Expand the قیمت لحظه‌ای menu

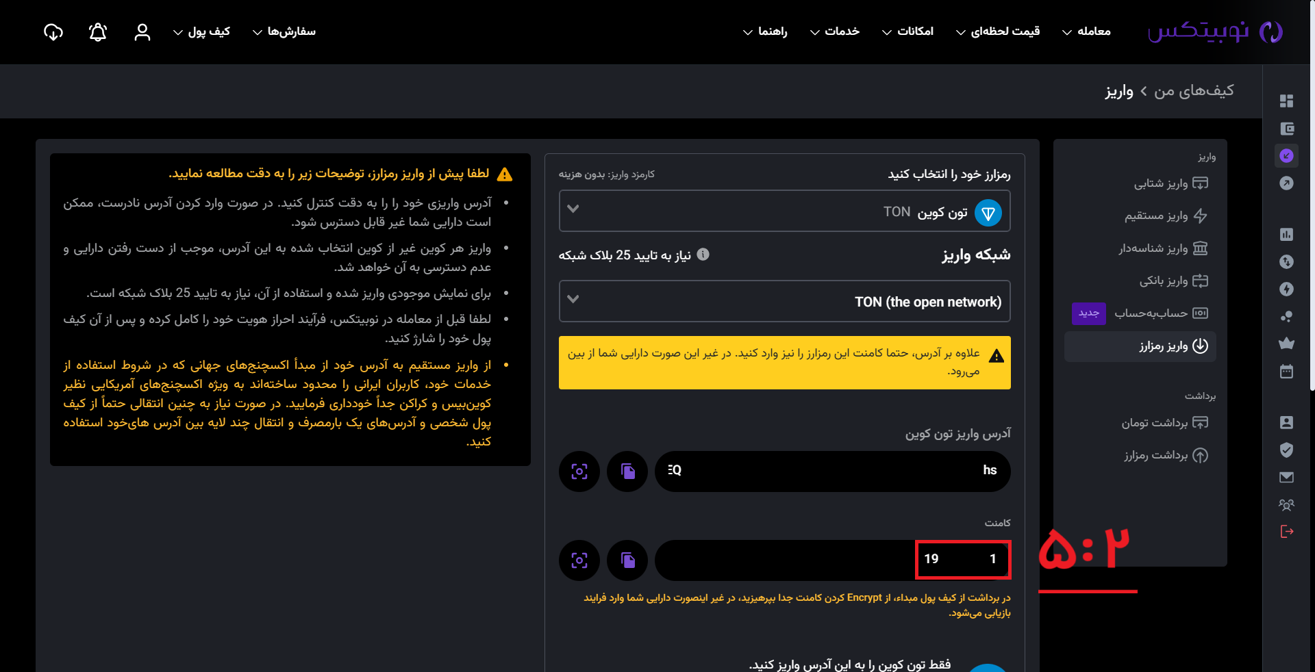998,31
